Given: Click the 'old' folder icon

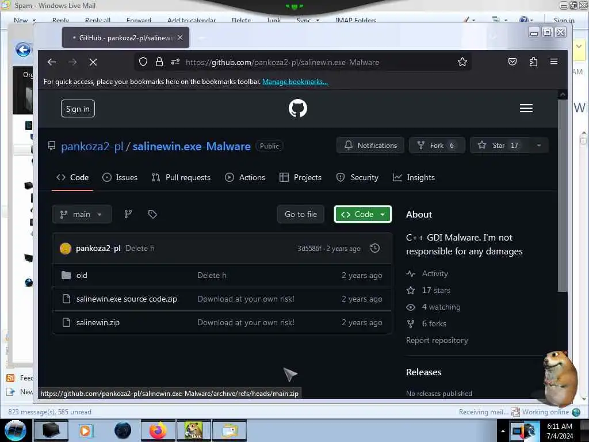Looking at the screenshot, I should point(66,275).
